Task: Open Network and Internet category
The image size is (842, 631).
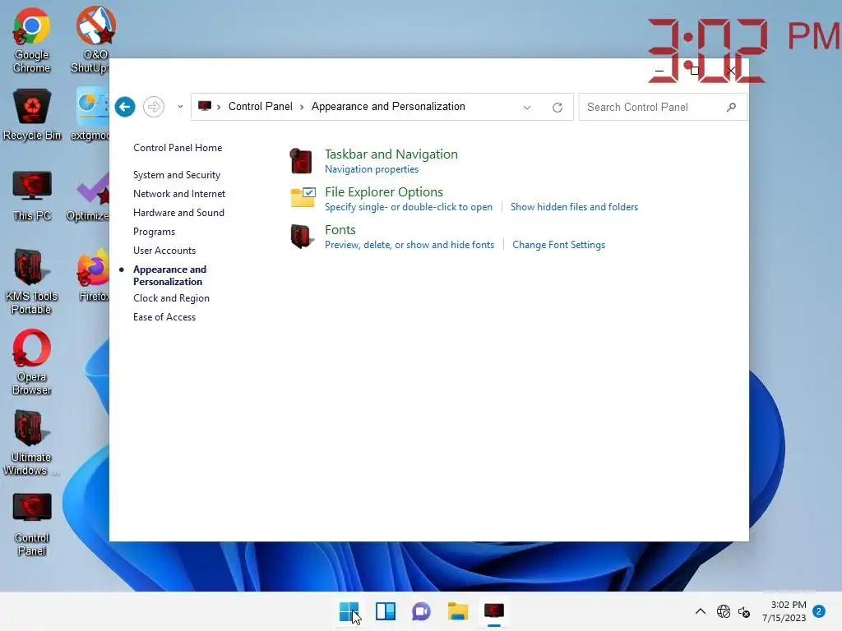Action: point(179,194)
